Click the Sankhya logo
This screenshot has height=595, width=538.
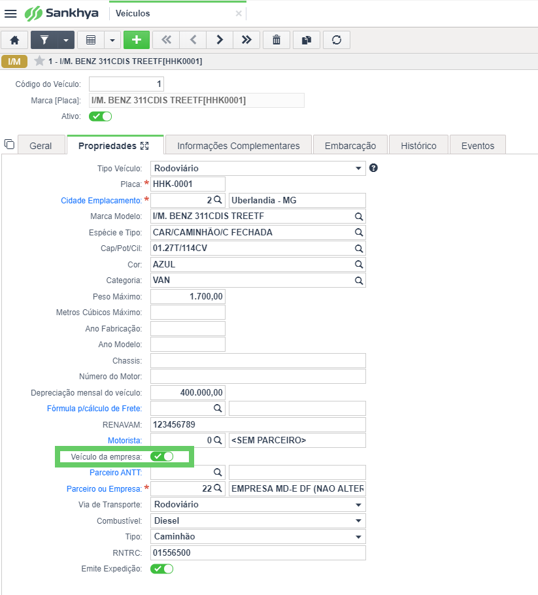click(x=61, y=13)
